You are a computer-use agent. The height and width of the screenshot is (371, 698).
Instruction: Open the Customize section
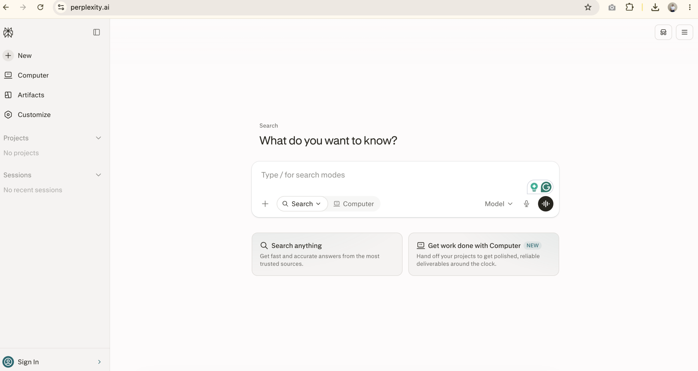tap(27, 115)
